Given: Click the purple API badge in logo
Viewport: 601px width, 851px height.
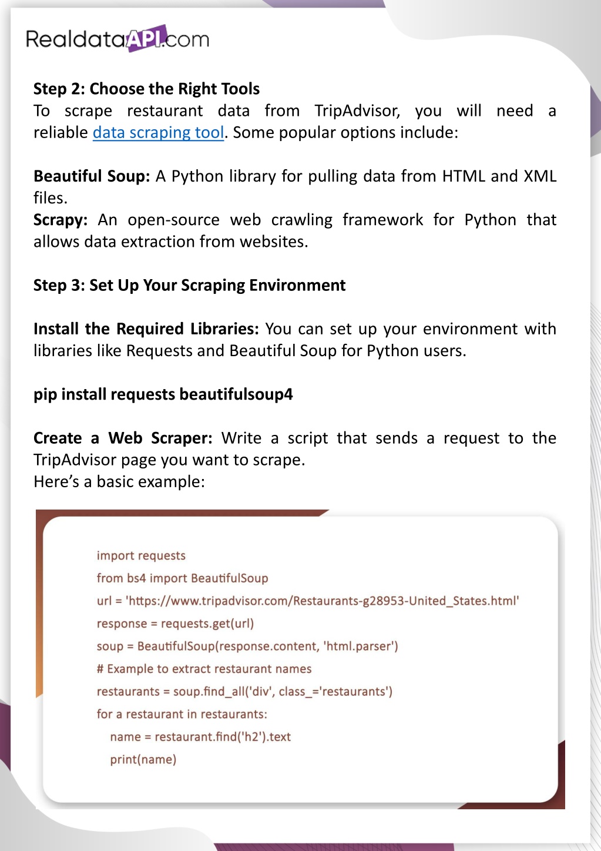Looking at the screenshot, I should click(x=146, y=39).
